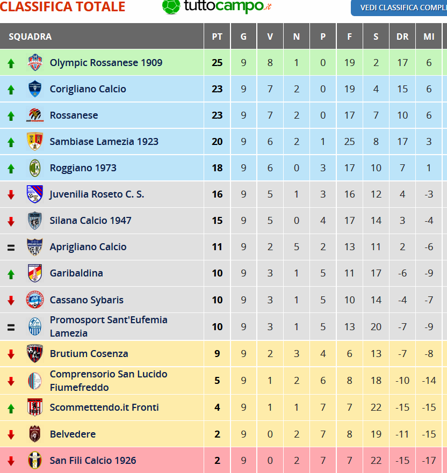Image resolution: width=447 pixels, height=473 pixels.
Task: Click the Corigliano Calcio team crest
Action: pyautogui.click(x=35, y=89)
